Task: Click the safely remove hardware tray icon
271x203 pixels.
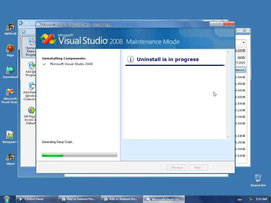Action: 251,199
